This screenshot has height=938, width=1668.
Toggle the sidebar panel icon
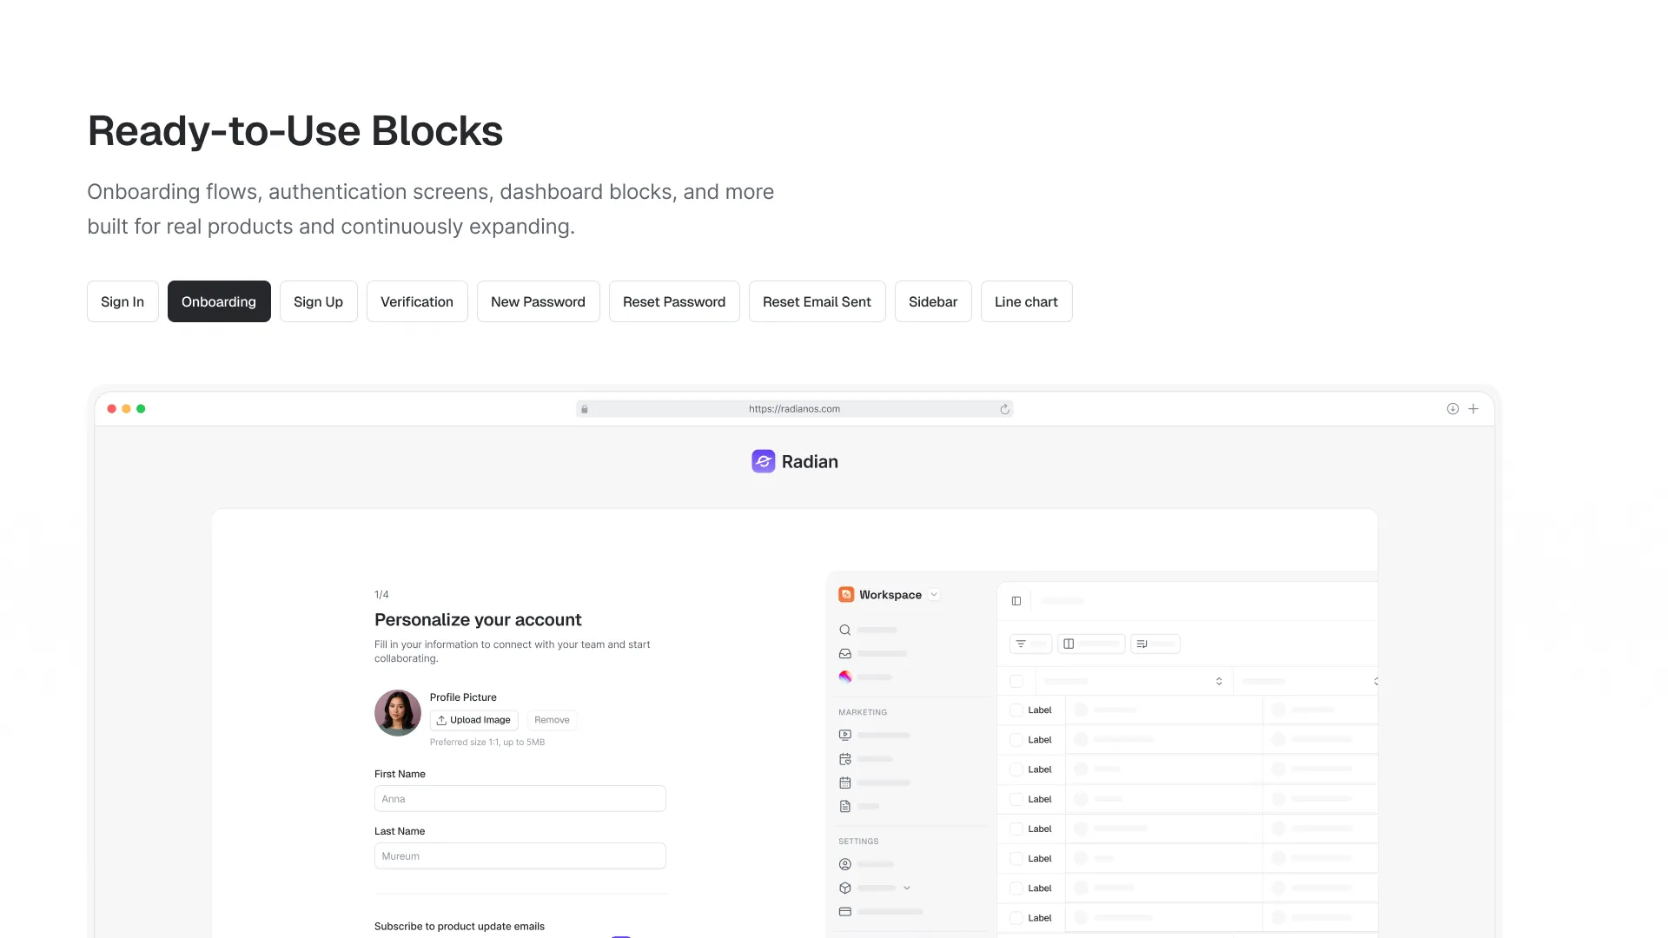(1016, 601)
